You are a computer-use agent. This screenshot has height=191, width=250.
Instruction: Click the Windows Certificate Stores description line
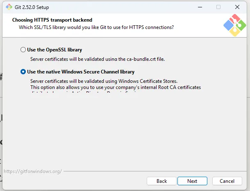point(104,81)
